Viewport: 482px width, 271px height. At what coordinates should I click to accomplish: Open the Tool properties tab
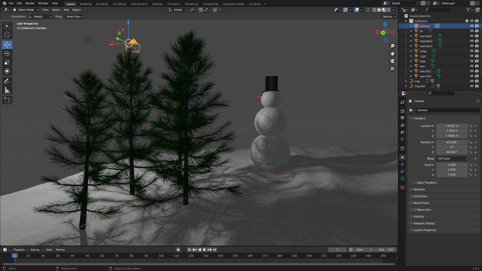point(402,102)
